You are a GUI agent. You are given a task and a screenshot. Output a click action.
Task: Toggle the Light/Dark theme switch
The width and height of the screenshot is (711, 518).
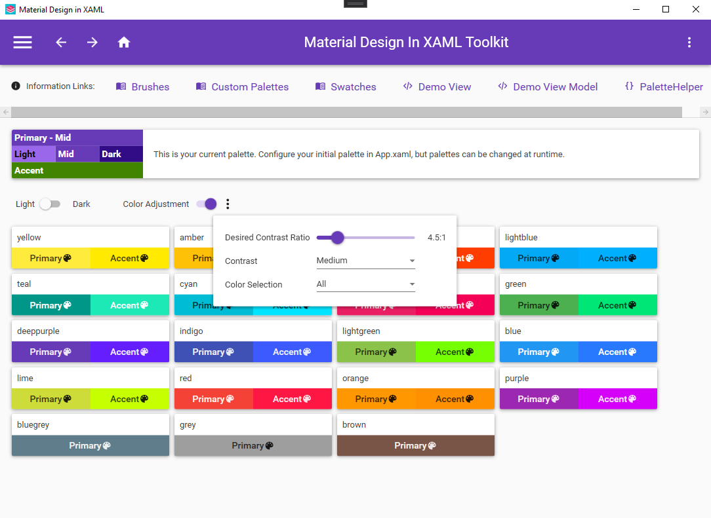point(50,204)
